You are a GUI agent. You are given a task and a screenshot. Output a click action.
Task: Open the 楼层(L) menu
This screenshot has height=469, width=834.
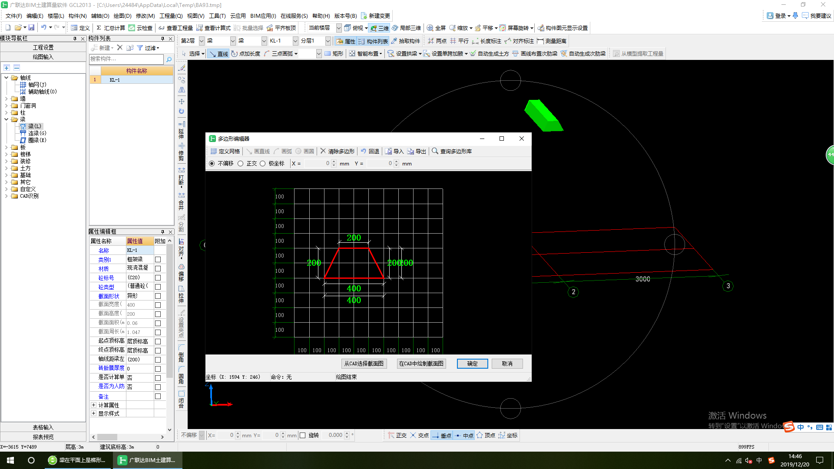click(x=56, y=16)
